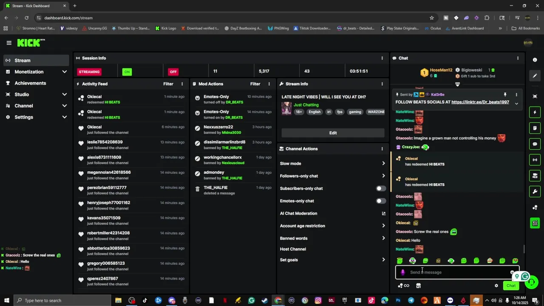Toggle Subscribers-only chat switch

pos(381,188)
